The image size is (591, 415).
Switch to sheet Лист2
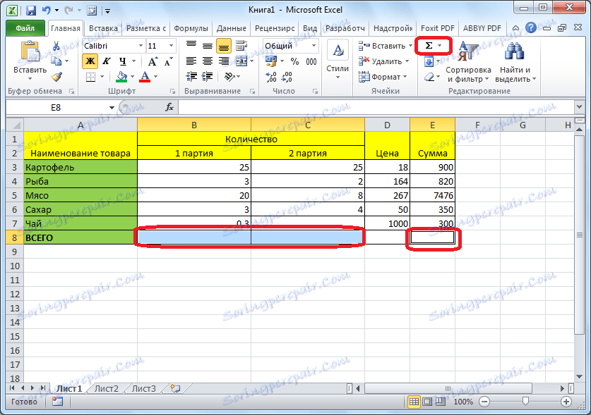(106, 388)
